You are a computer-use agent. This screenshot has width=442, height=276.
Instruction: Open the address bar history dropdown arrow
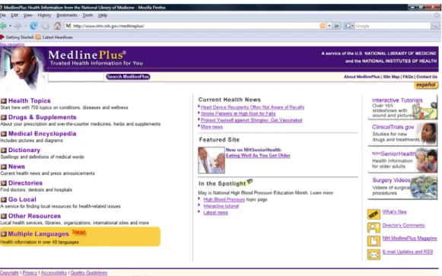(x=329, y=26)
